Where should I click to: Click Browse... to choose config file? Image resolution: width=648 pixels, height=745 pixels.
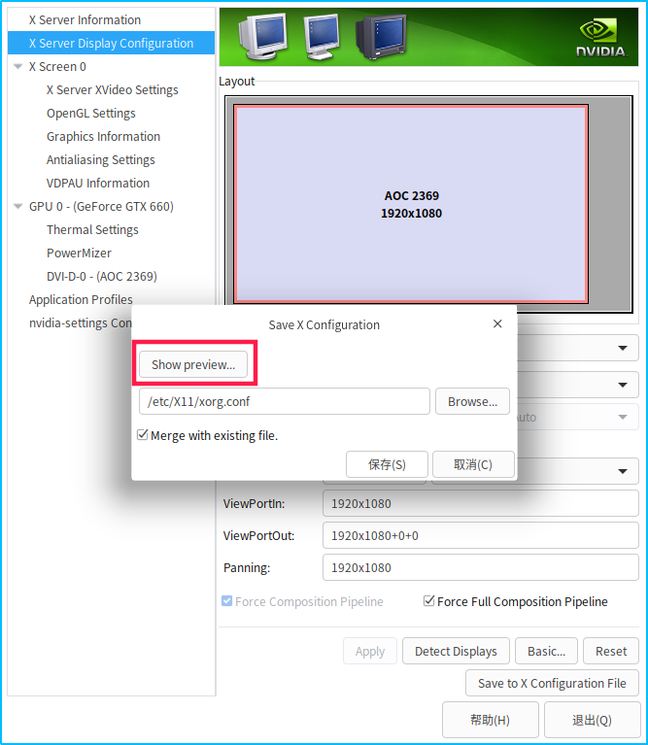(x=473, y=401)
